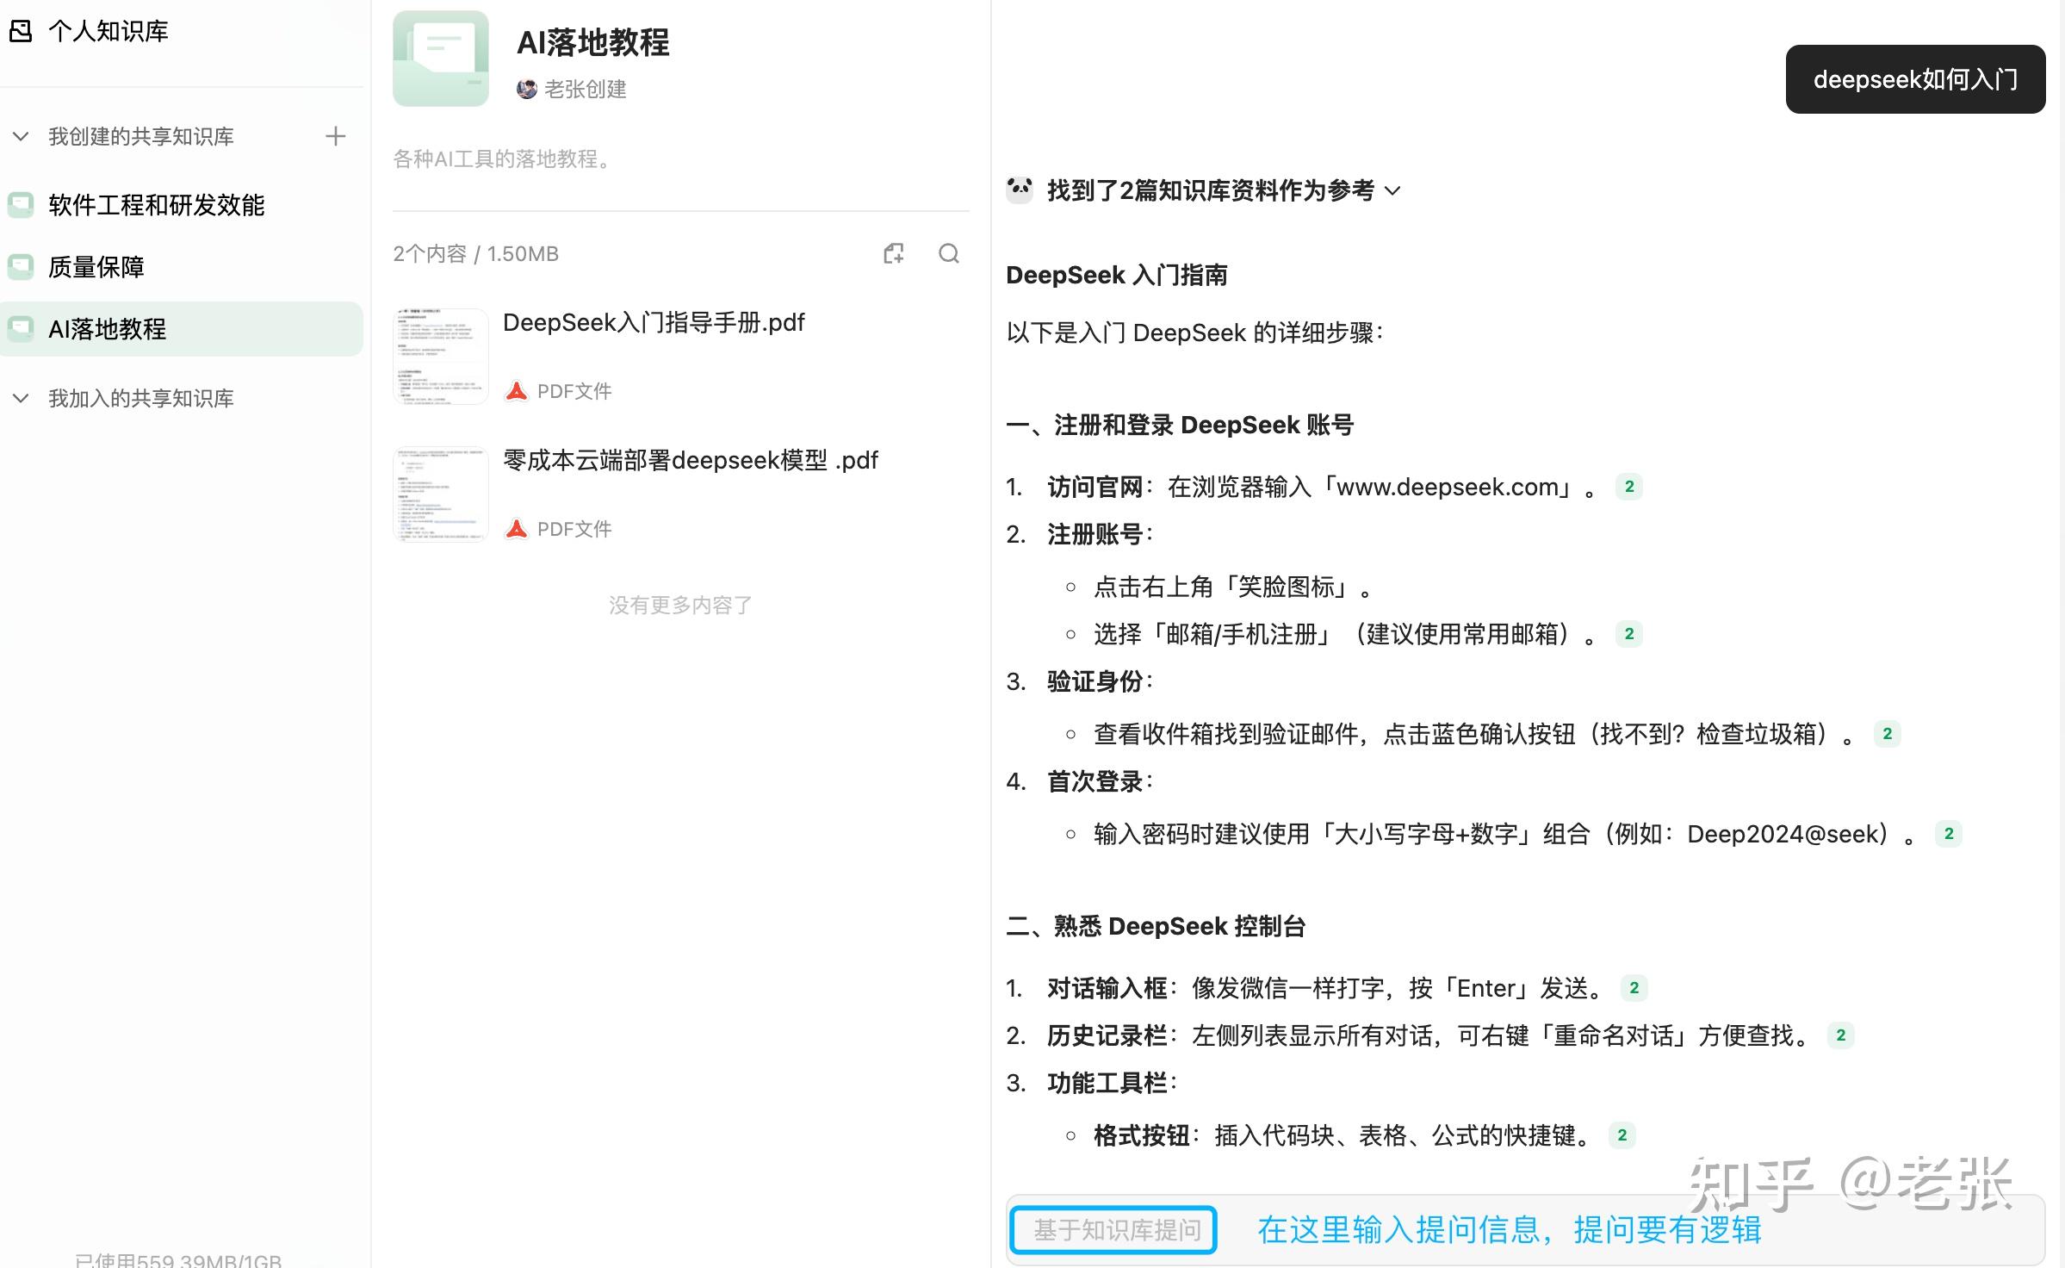
Task: Select AI落地教程 in the sidebar
Action: (107, 329)
